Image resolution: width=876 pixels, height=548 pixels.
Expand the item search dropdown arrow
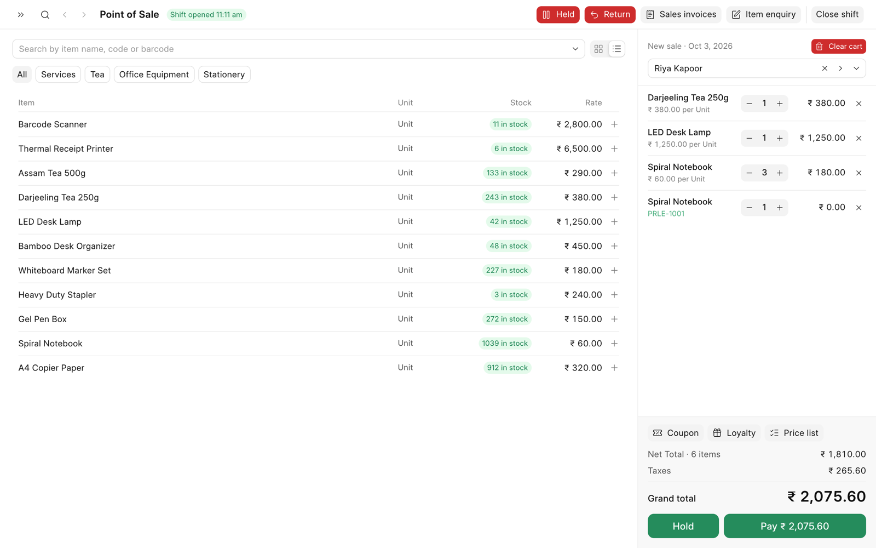point(575,49)
